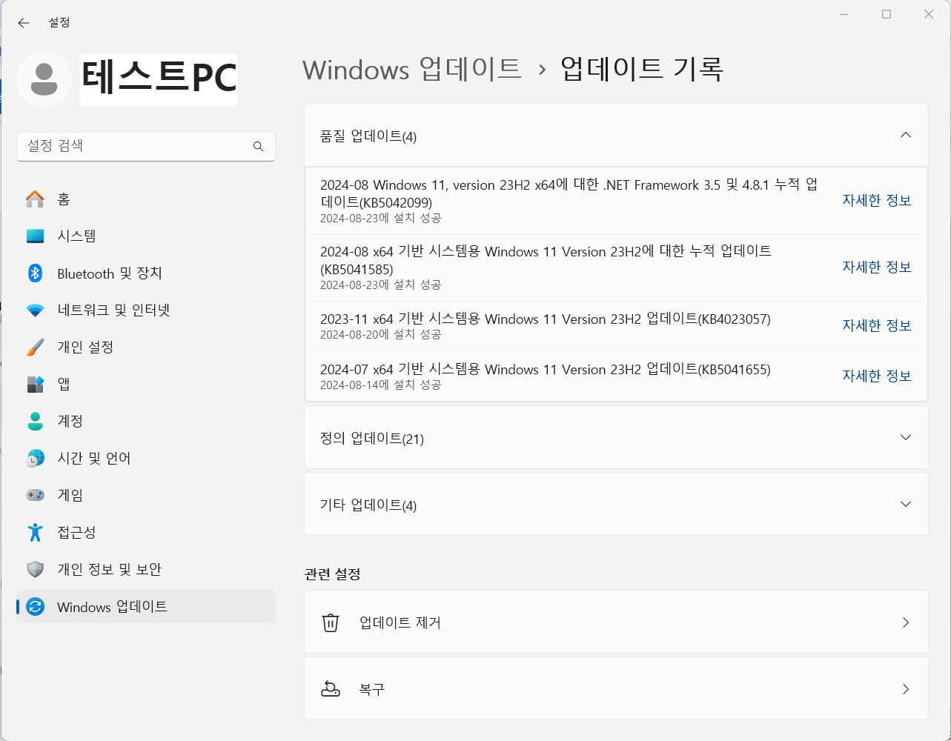
Task: Click the KB4023057 update title
Action: 546,319
